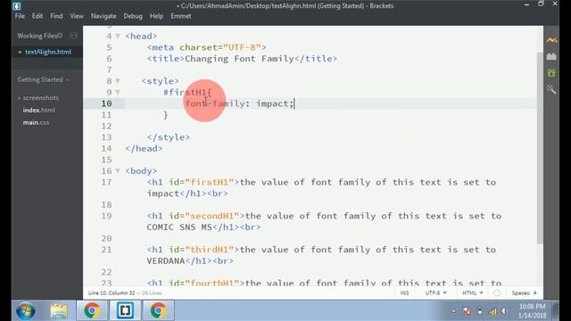The width and height of the screenshot is (571, 321).
Task: Activate the Brackets taskbar icon
Action: point(125,311)
